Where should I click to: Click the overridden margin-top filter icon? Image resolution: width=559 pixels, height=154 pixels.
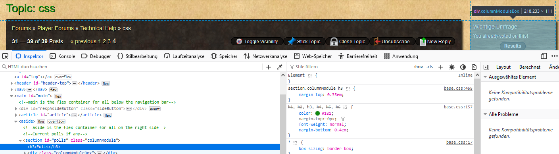click(x=343, y=119)
